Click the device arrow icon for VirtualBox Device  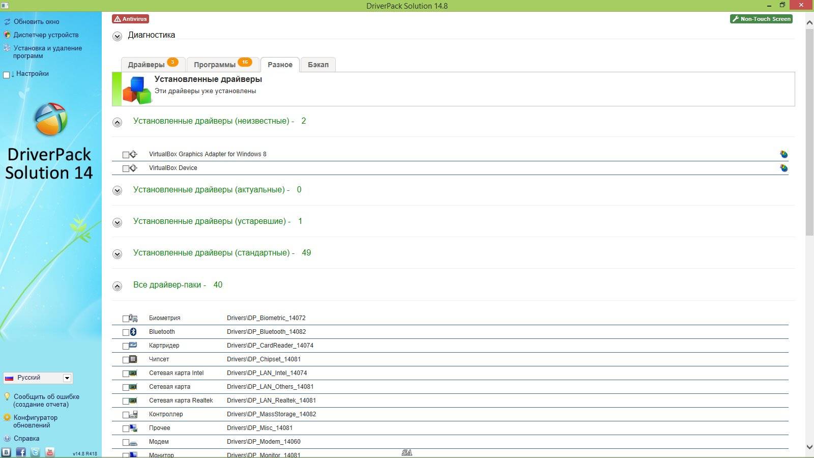point(133,168)
